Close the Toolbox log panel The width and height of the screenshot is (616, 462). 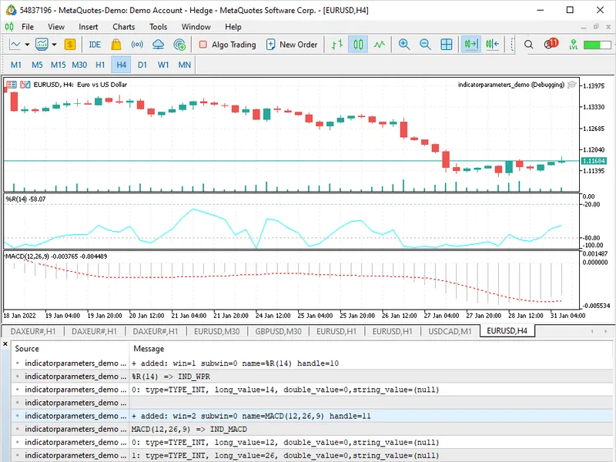click(x=5, y=344)
